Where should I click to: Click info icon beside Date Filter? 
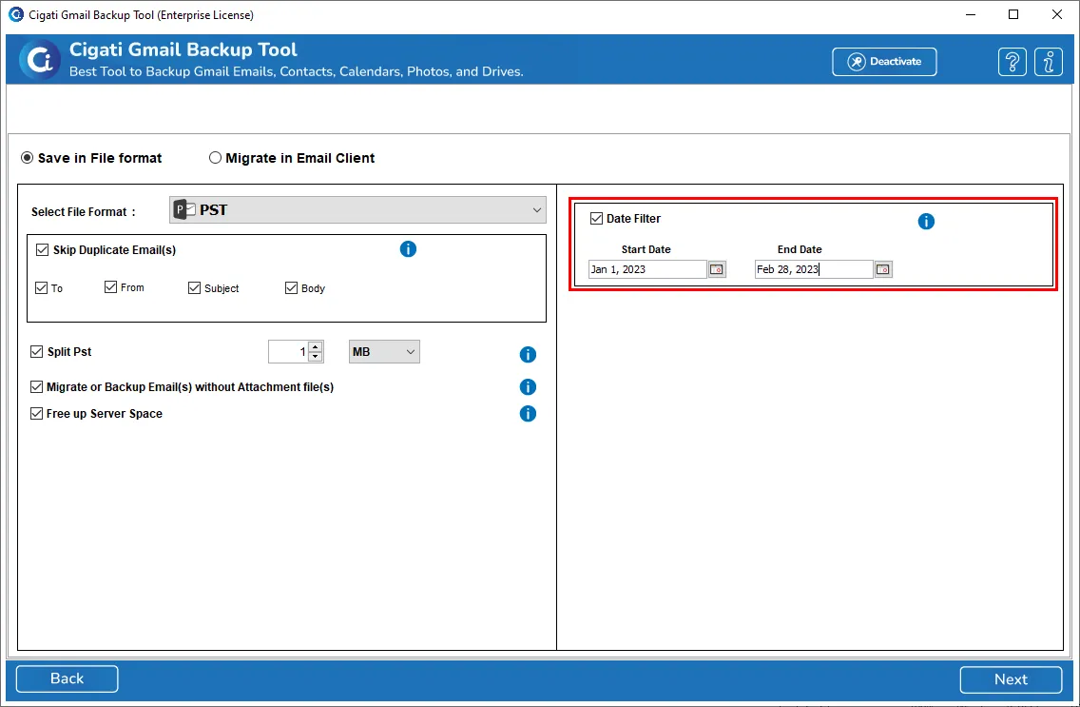[x=926, y=221]
